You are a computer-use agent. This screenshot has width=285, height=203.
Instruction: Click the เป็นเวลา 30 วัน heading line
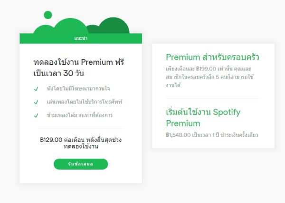(x=59, y=73)
